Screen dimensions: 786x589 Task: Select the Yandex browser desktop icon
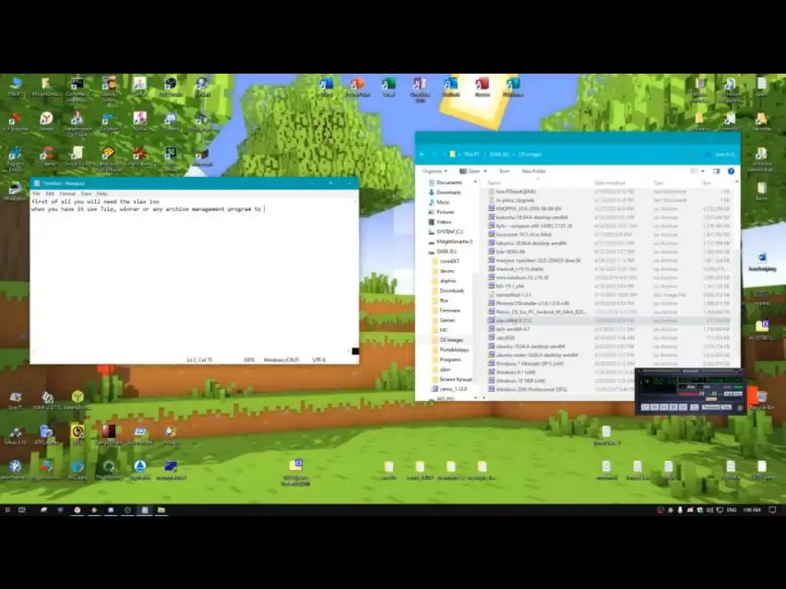pyautogui.click(x=46, y=121)
